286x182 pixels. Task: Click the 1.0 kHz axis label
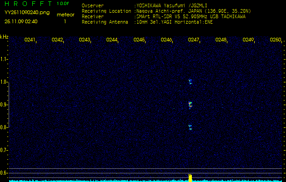point(4,82)
